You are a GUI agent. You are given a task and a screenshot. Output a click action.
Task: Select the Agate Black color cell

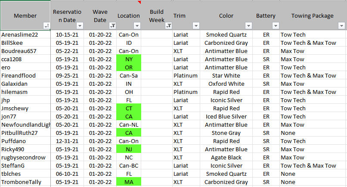[226, 158]
